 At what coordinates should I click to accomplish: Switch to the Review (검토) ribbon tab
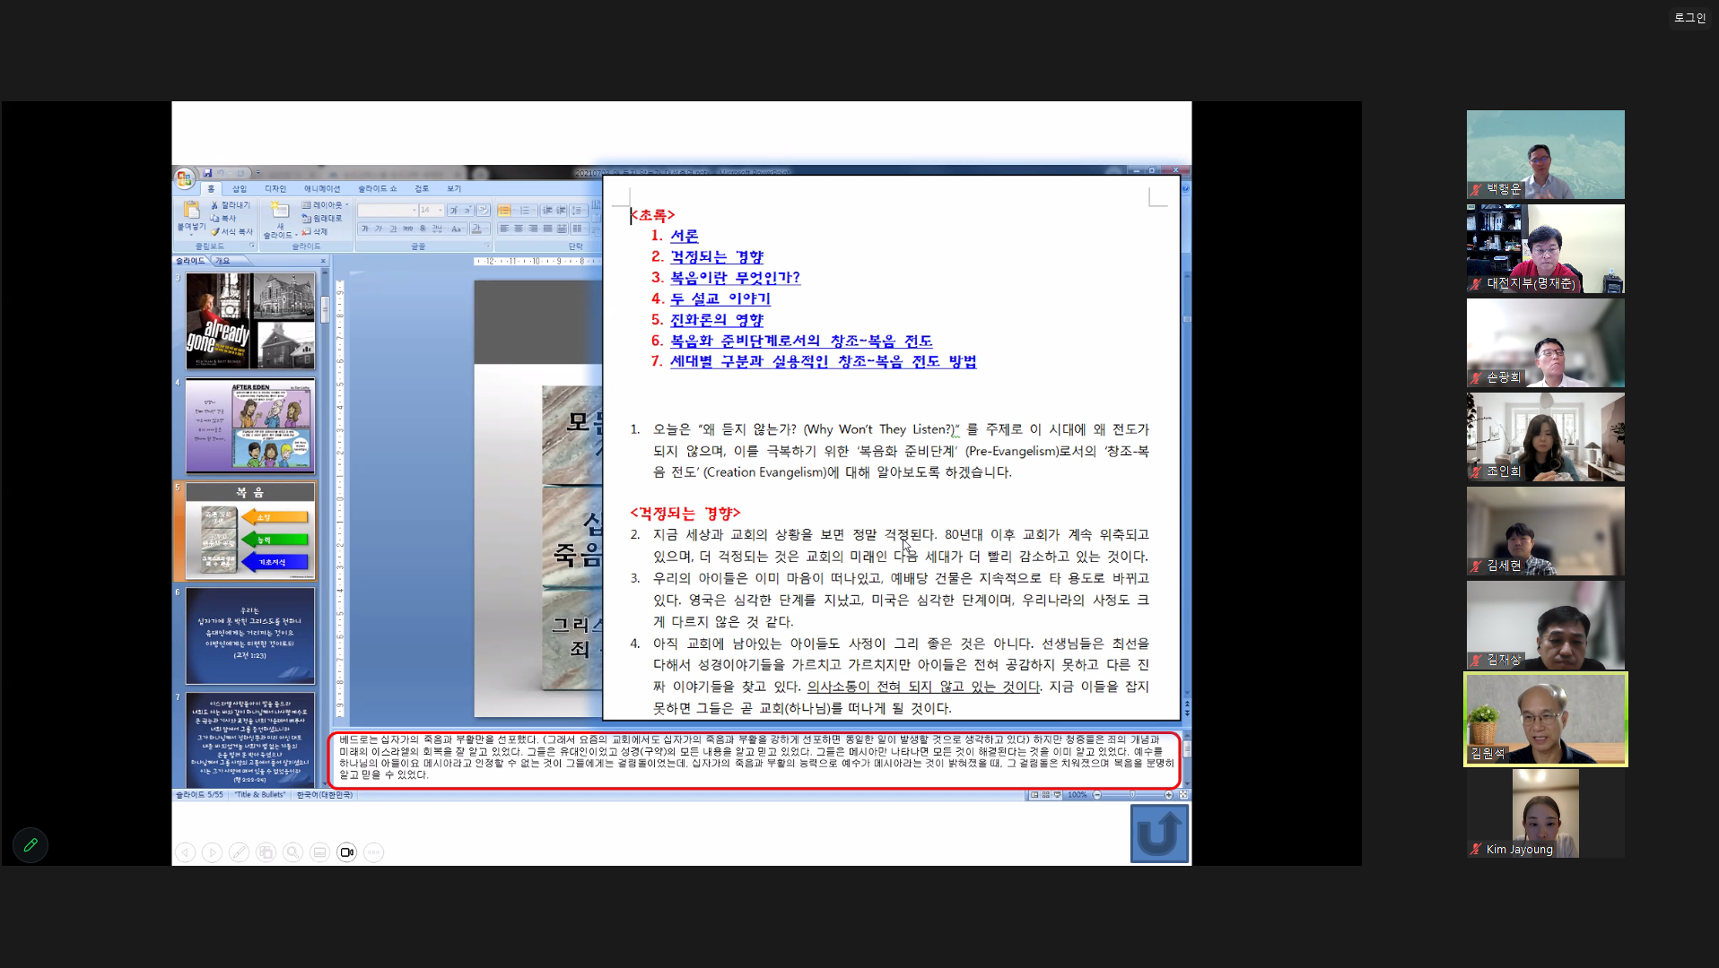tap(422, 188)
